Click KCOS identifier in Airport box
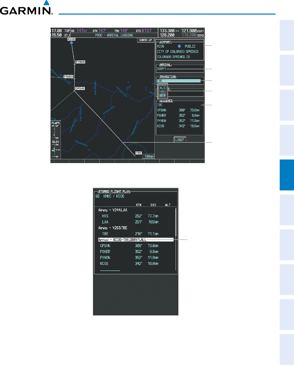Screen dimensions: 294x365 click(161, 46)
